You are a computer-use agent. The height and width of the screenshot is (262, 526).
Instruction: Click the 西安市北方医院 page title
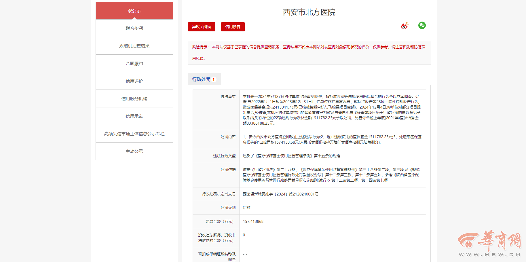[309, 12]
